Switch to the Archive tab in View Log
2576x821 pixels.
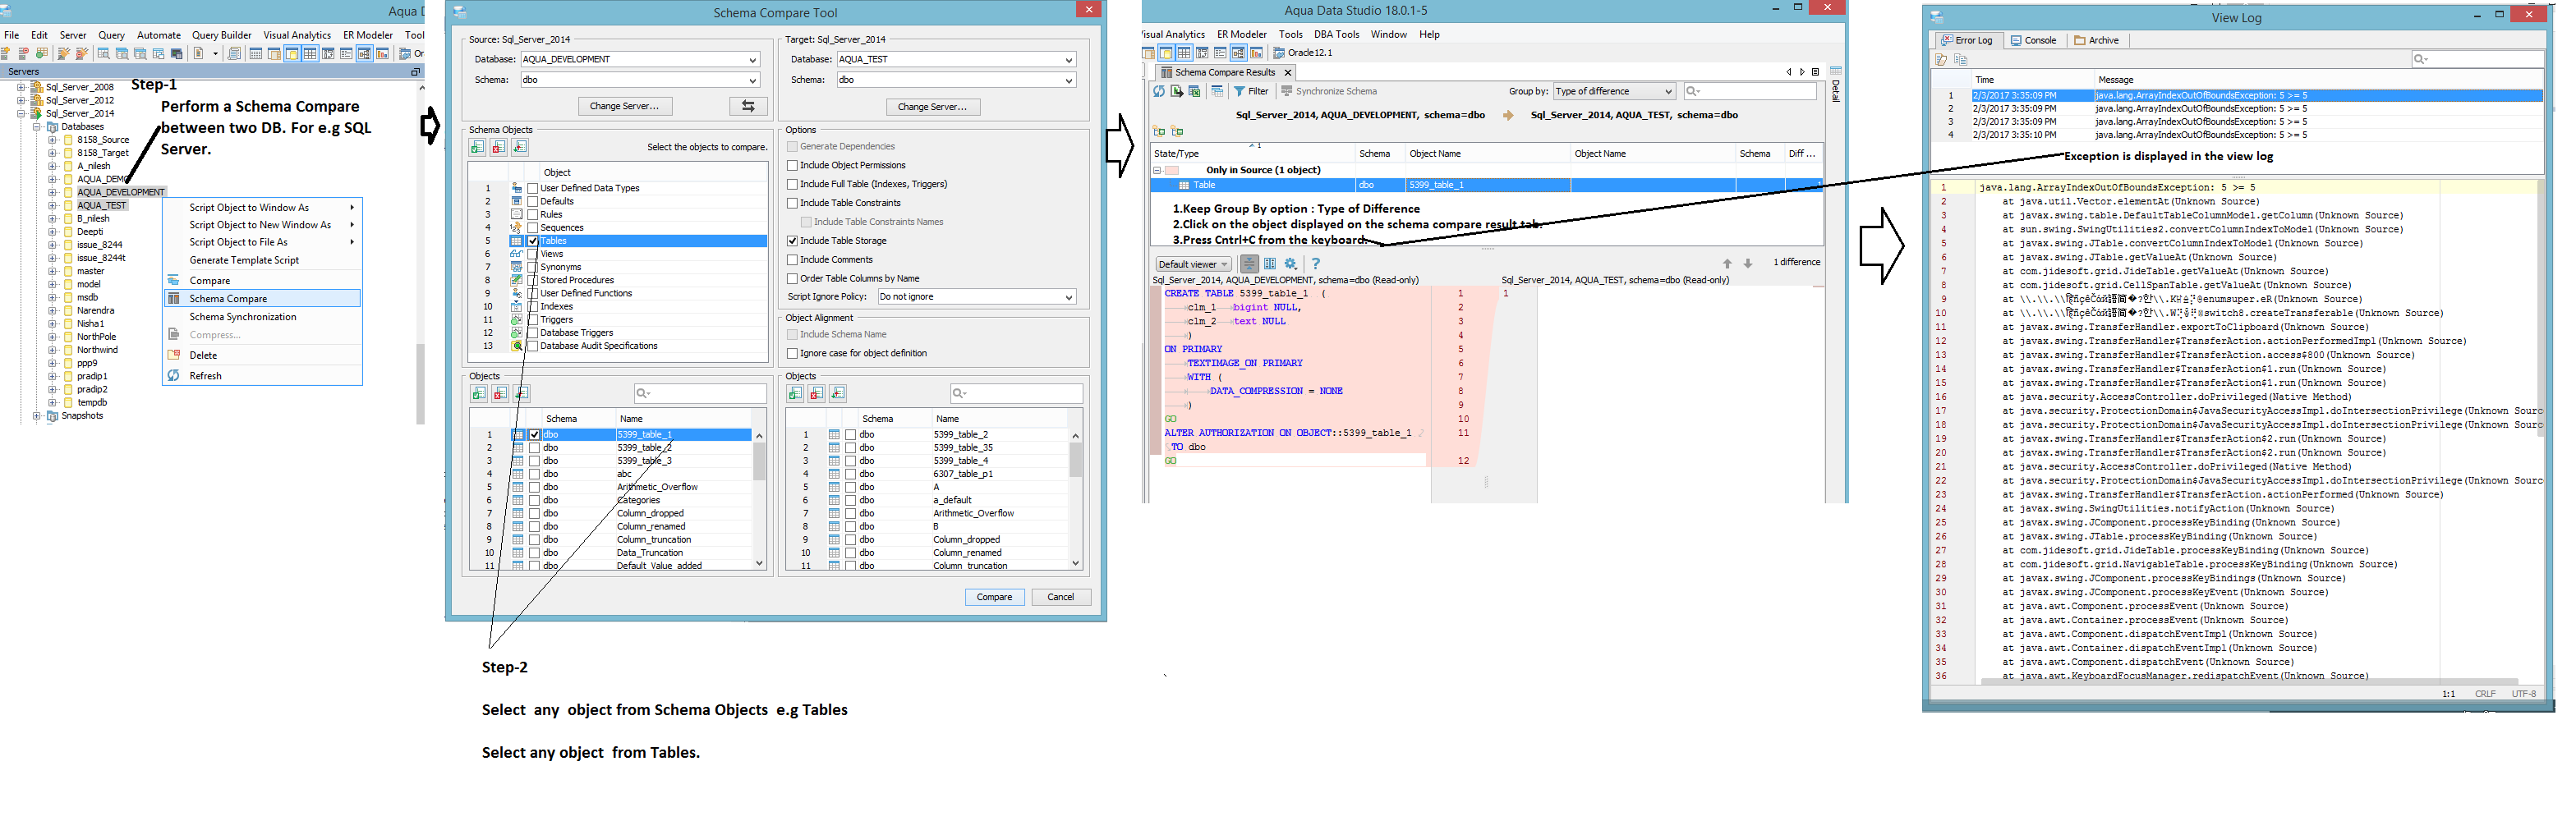pyautogui.click(x=2097, y=40)
